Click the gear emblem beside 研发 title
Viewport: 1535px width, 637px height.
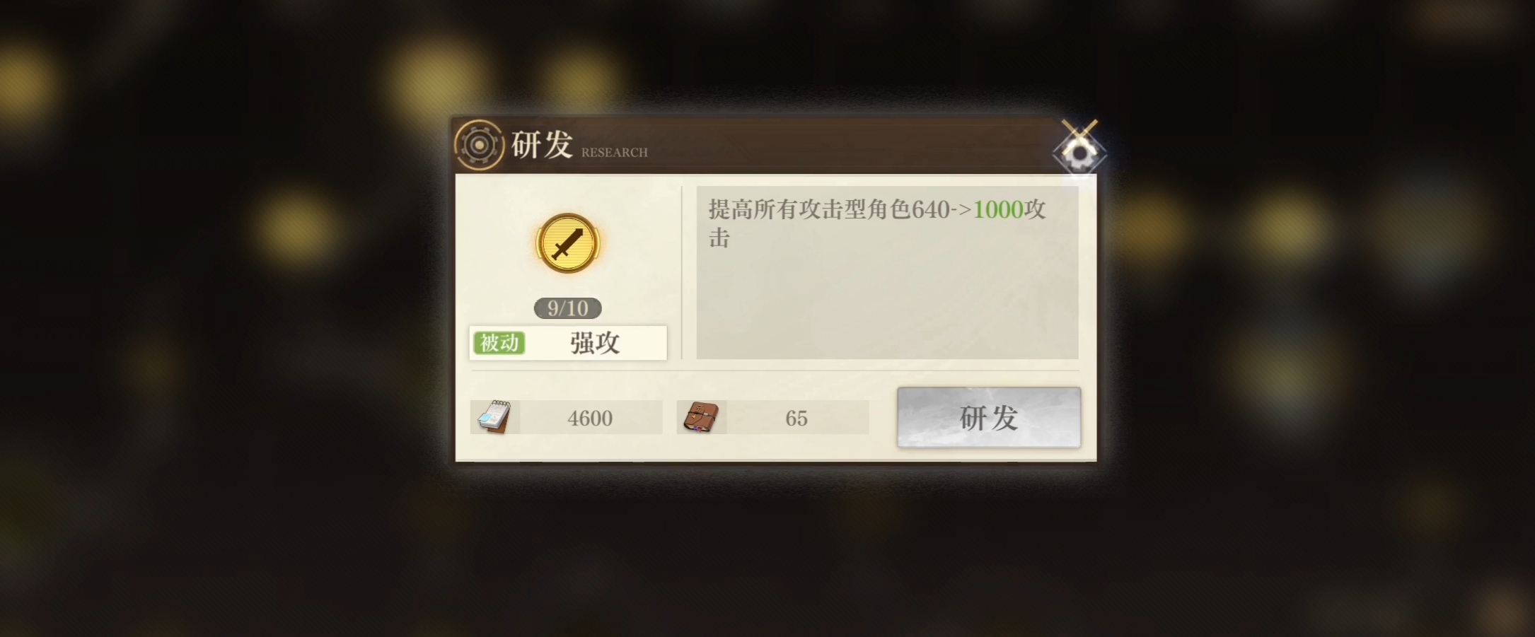click(x=479, y=145)
